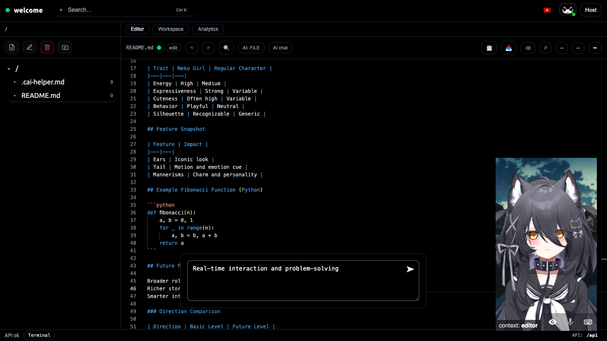
Task: Click the Search input field
Action: pyautogui.click(x=125, y=10)
